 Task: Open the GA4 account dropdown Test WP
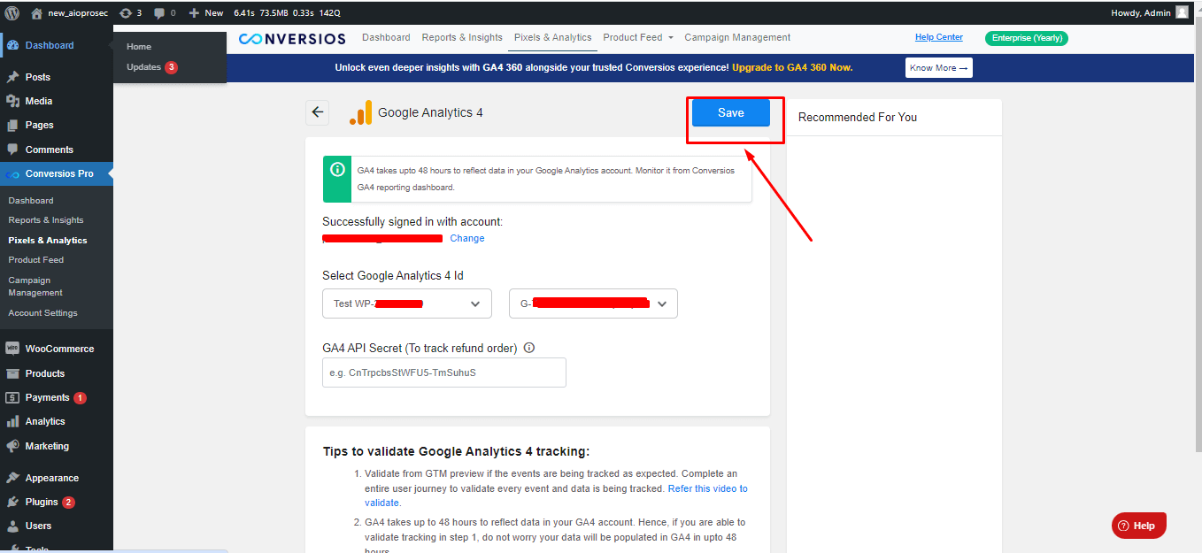point(407,303)
